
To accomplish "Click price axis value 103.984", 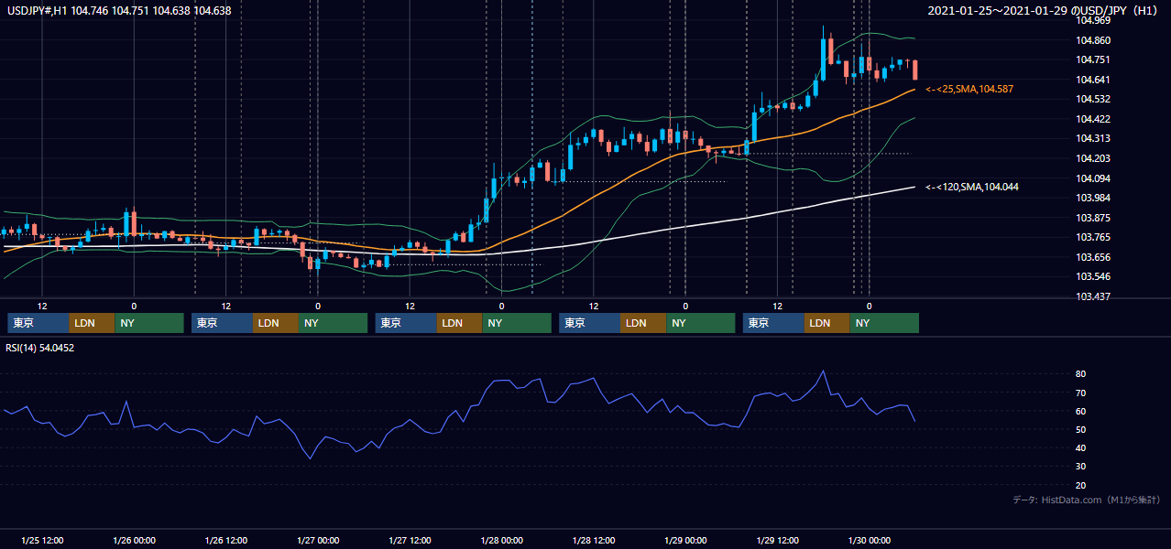I will (x=1093, y=198).
